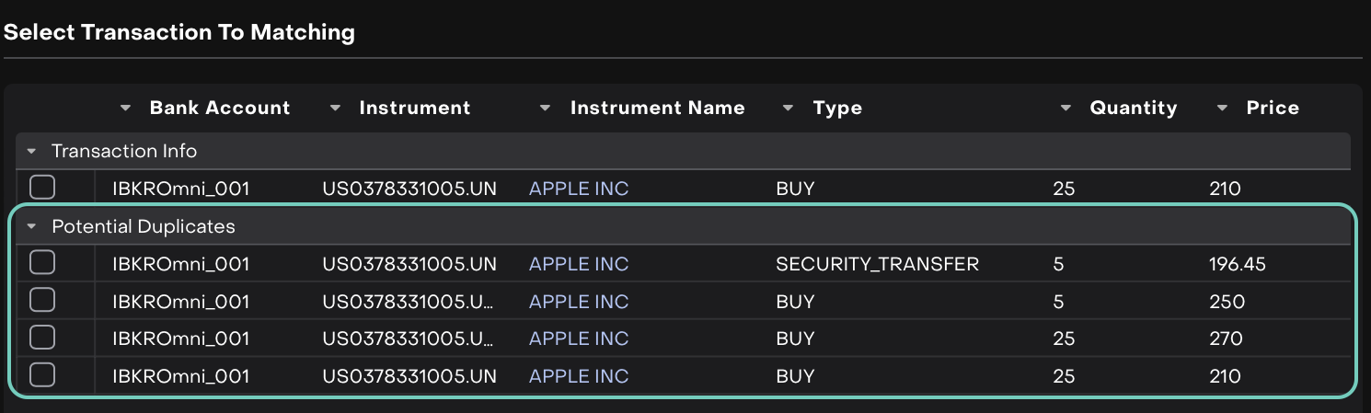Open the Instrument Name column menu arrow
This screenshot has height=413, width=1371.
tap(546, 109)
